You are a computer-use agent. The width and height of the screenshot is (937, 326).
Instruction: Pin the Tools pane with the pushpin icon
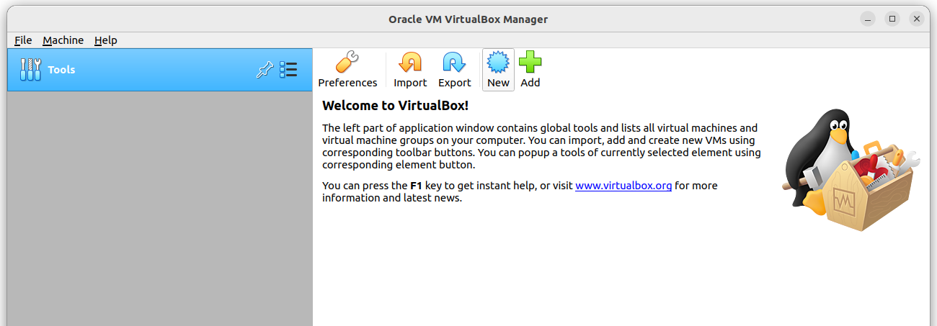(x=265, y=70)
